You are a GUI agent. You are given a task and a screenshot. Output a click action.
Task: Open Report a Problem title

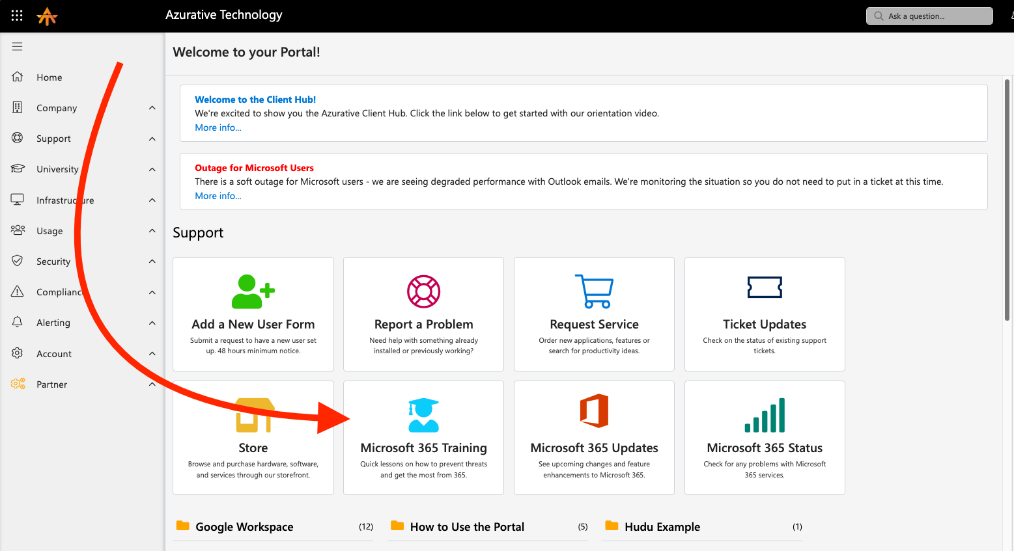[424, 324]
